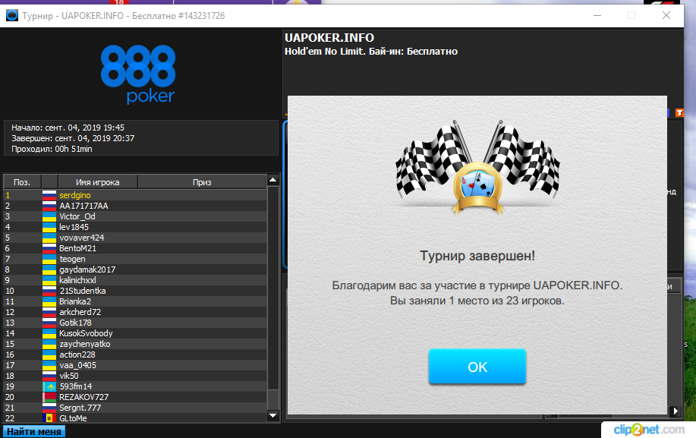Click the Ukraine flag next to Victor_Od

49,216
